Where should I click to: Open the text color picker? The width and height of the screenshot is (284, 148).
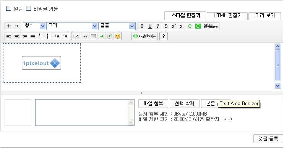190,26
